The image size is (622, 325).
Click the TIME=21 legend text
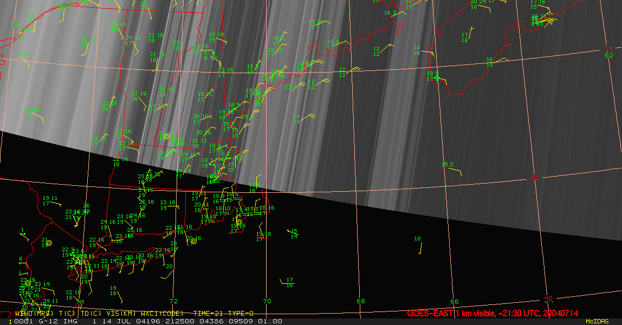[x=208, y=314]
